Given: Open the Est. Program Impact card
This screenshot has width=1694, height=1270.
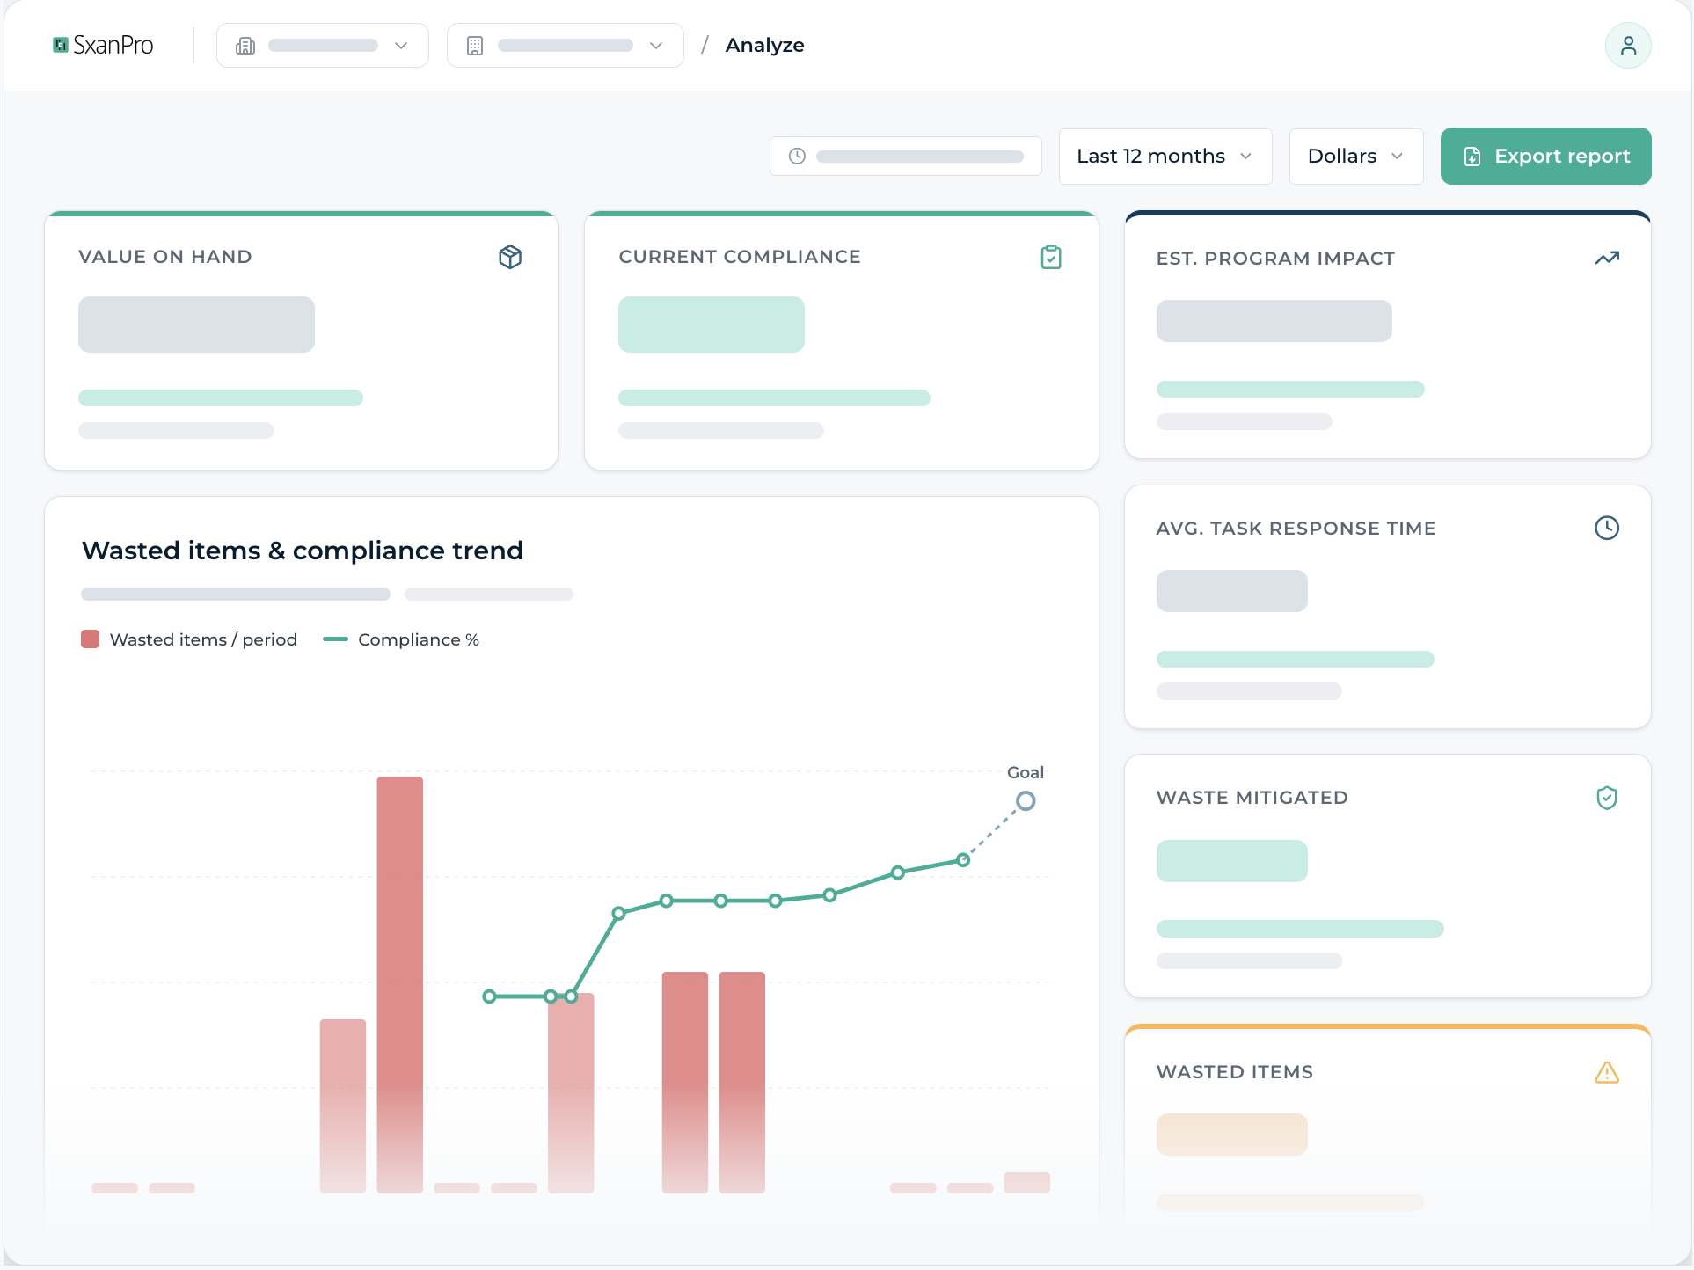Looking at the screenshot, I should coord(1388,335).
